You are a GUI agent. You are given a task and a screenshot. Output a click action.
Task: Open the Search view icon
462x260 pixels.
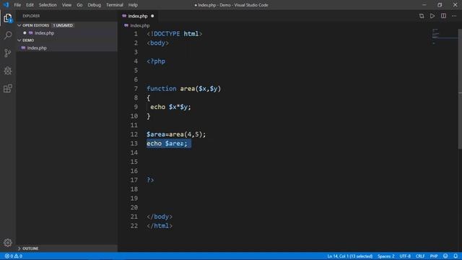point(8,35)
